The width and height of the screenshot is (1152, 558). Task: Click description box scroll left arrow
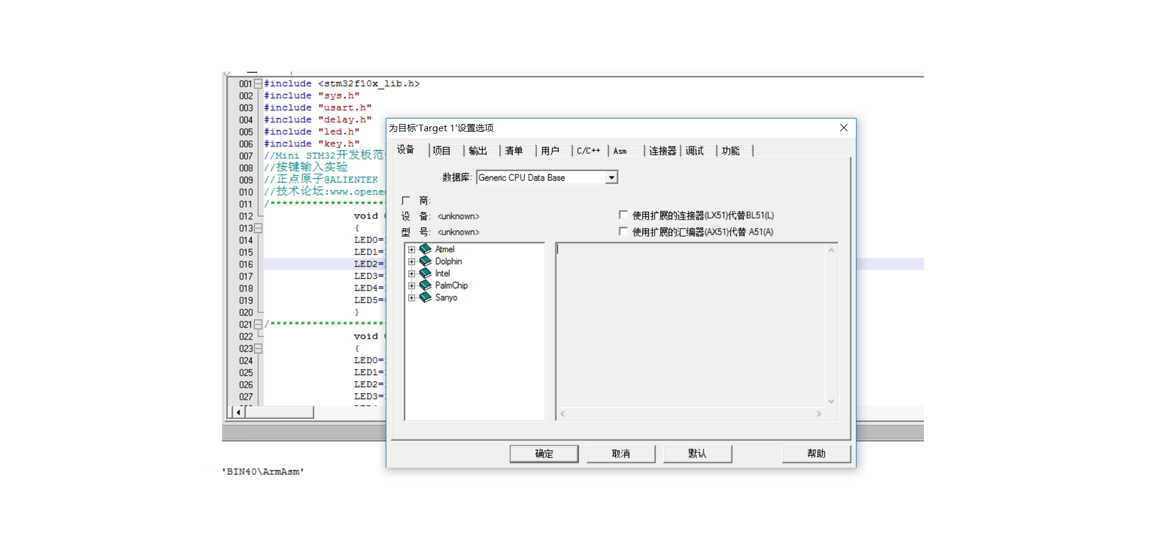tap(563, 414)
